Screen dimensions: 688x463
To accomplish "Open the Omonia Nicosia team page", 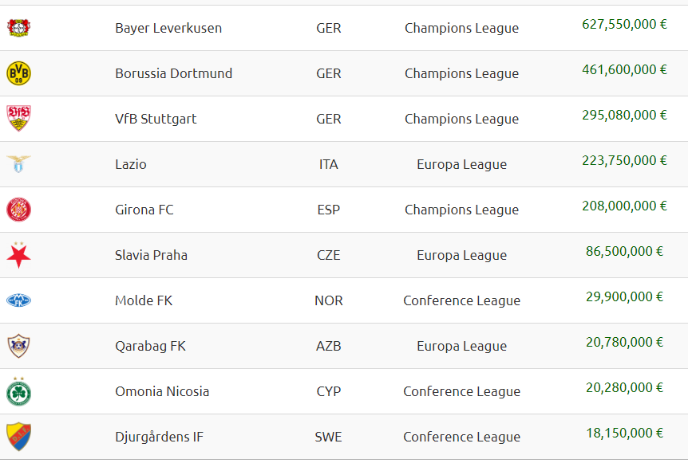I will click(x=162, y=391).
